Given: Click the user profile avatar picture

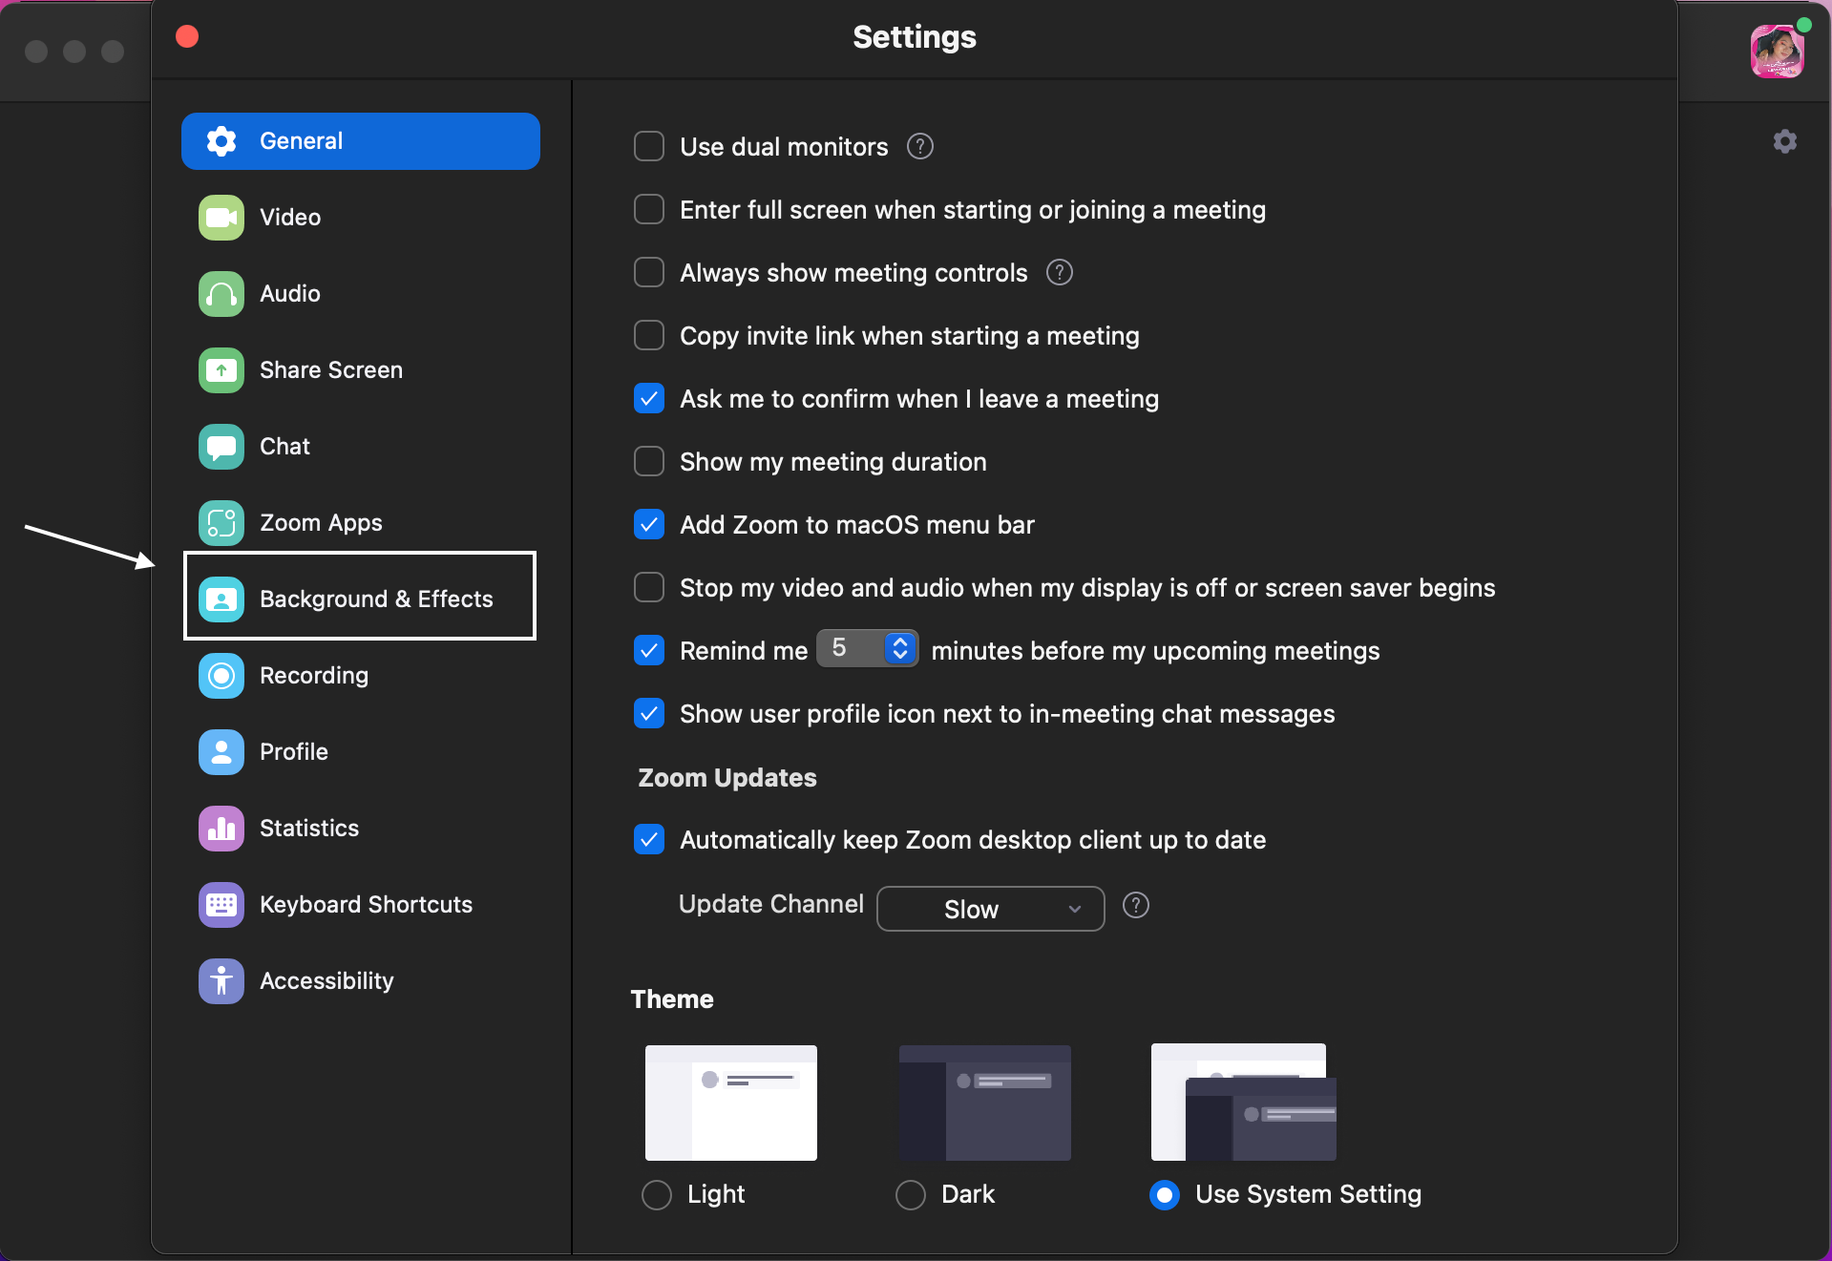Looking at the screenshot, I should point(1776,52).
